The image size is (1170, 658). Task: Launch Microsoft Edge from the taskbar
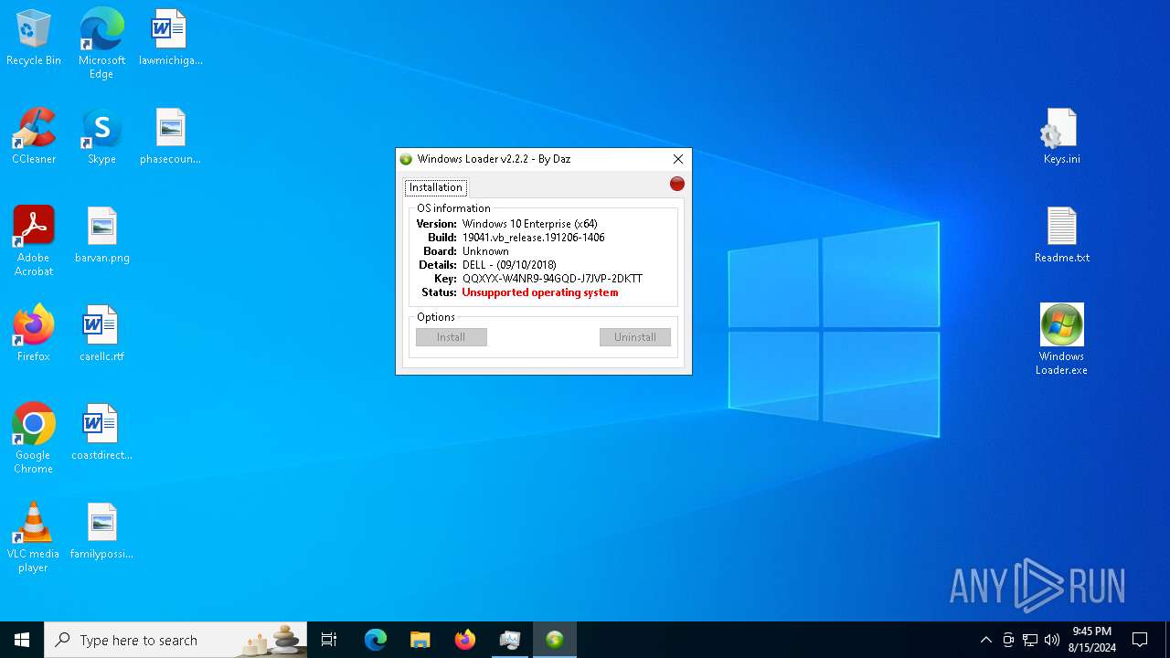click(x=376, y=640)
